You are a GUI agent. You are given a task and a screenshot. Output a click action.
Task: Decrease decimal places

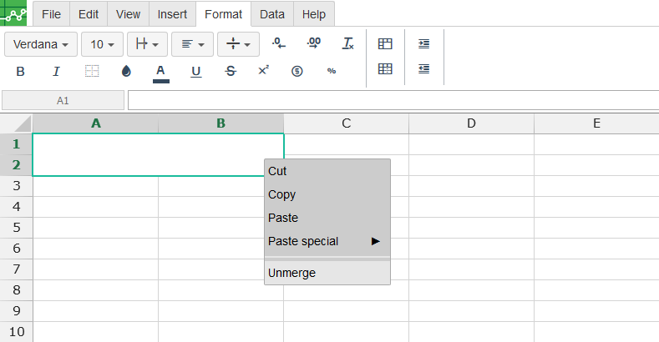[279, 43]
